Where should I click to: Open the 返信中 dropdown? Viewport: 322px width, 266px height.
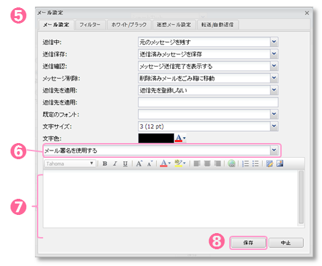pos(274,42)
